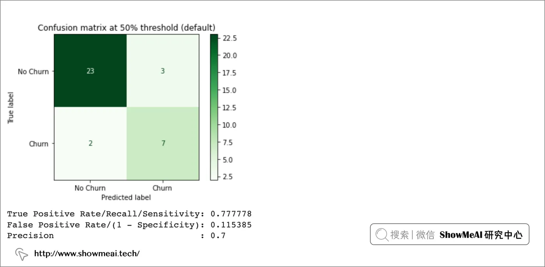The width and height of the screenshot is (545, 267).
Task: Click the 搜索 text in the search box
Action: 399,235
